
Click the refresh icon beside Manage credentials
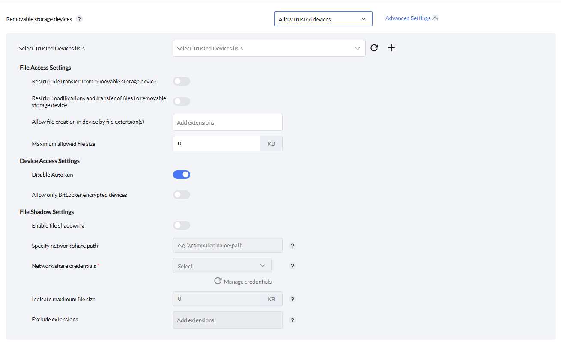pyautogui.click(x=218, y=281)
